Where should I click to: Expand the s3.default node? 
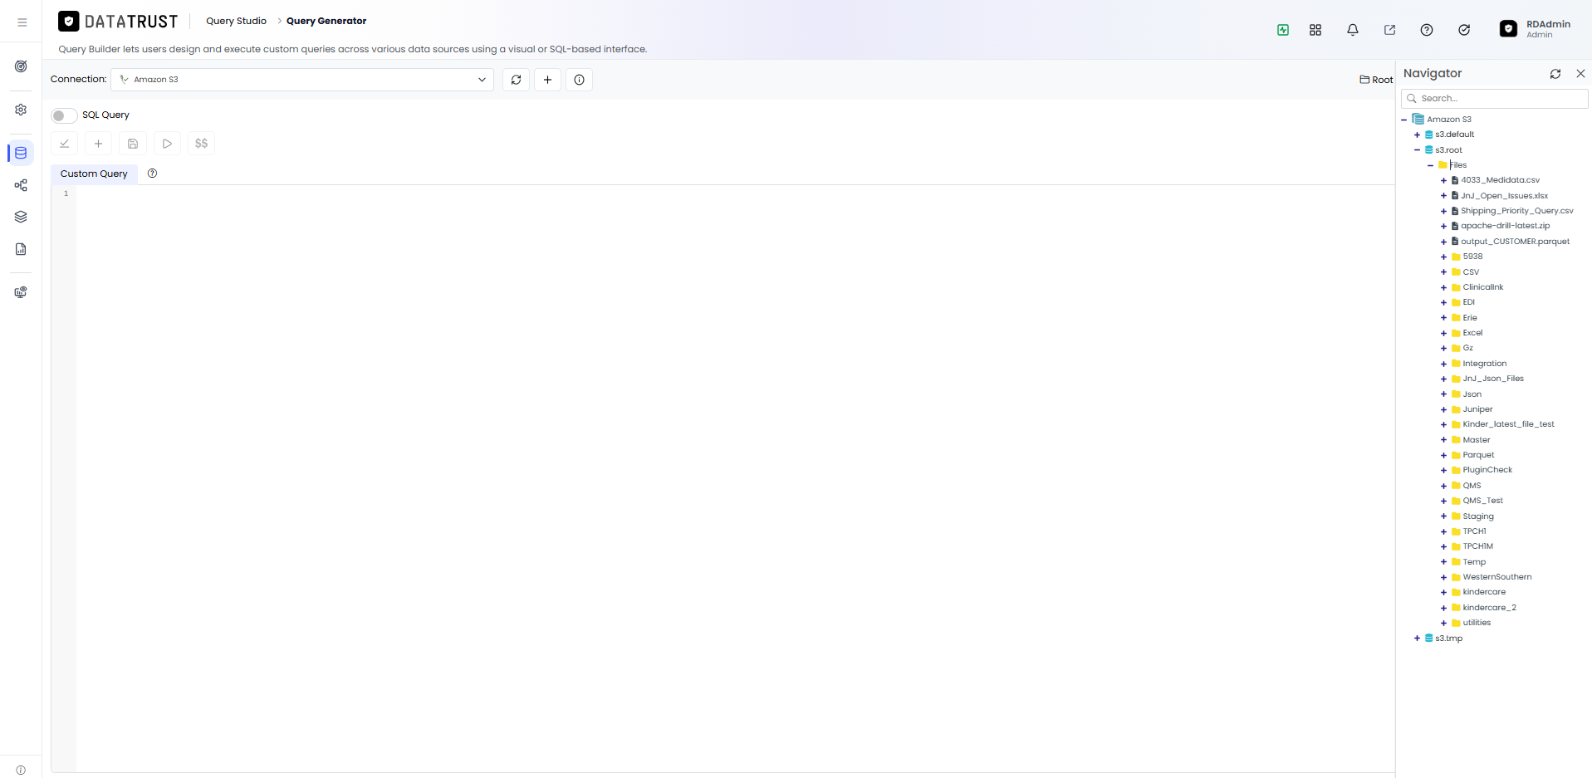[1417, 135]
